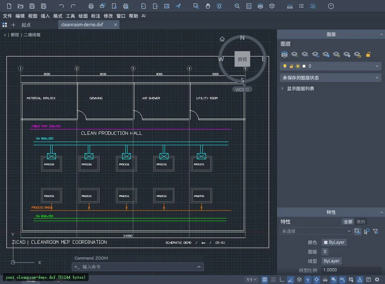Image resolution: width=385 pixels, height=284 pixels.
Task: Toggle the grid display in the status bar
Action: (265, 280)
